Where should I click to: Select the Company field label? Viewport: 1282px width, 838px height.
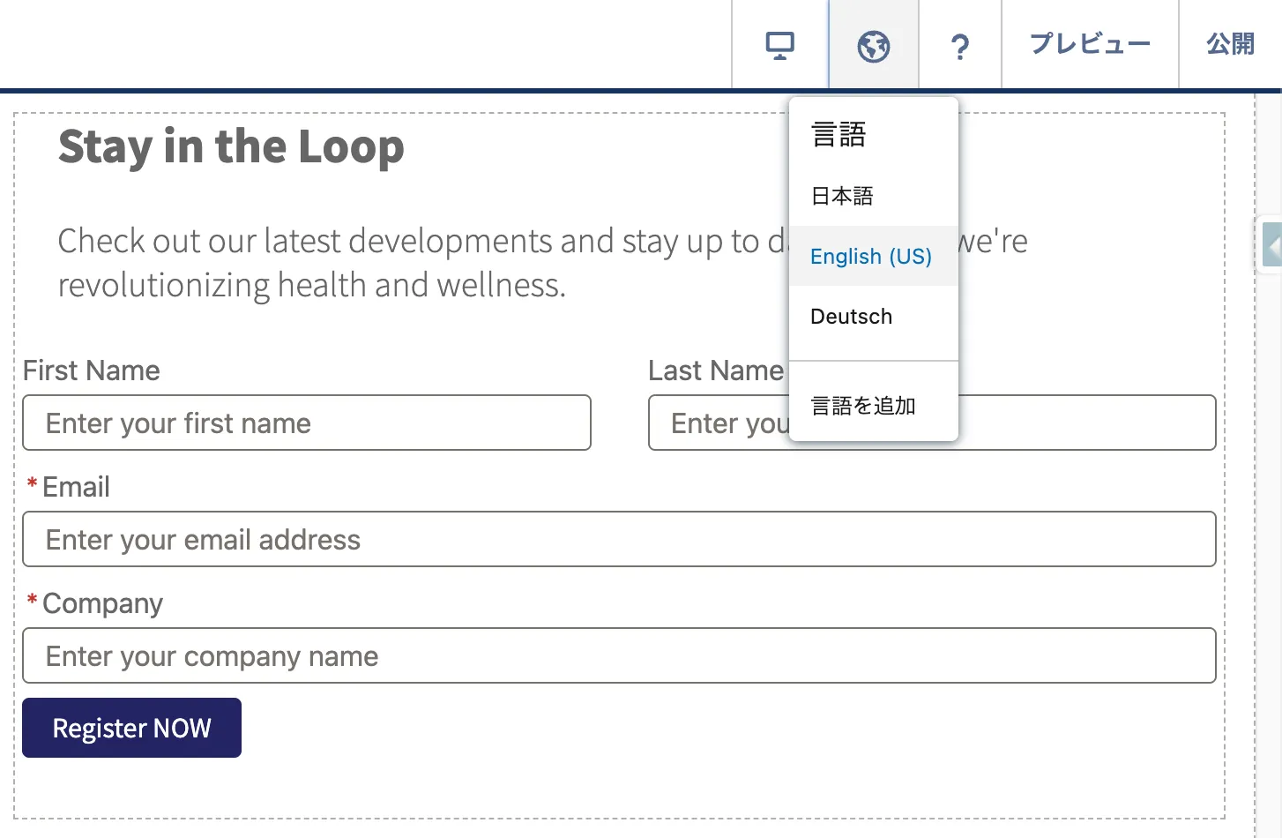point(102,603)
